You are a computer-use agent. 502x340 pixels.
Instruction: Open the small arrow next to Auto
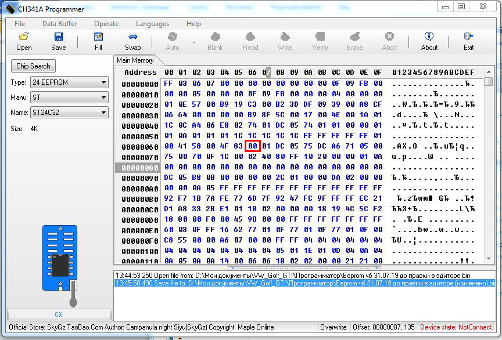(x=193, y=42)
